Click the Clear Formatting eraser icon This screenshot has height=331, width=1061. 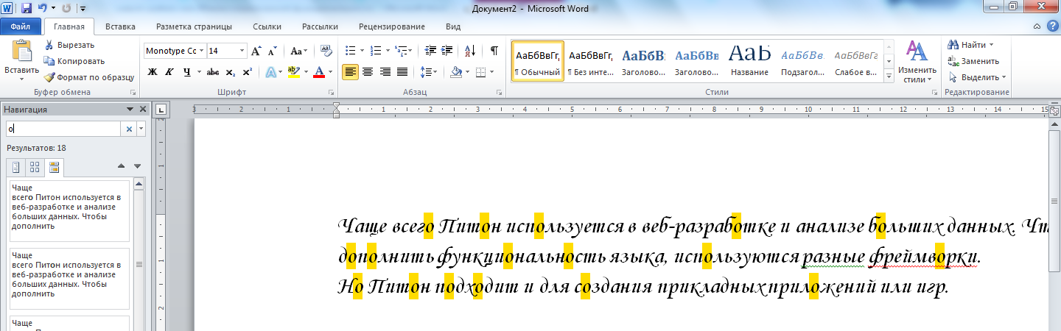point(326,51)
